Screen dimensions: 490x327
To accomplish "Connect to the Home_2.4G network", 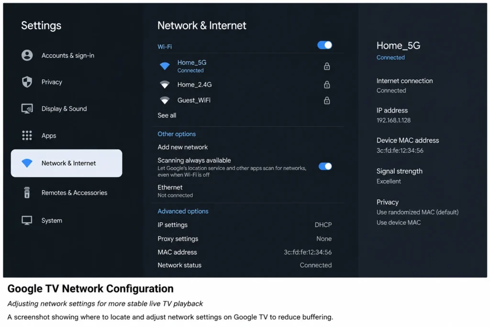I will (x=245, y=84).
